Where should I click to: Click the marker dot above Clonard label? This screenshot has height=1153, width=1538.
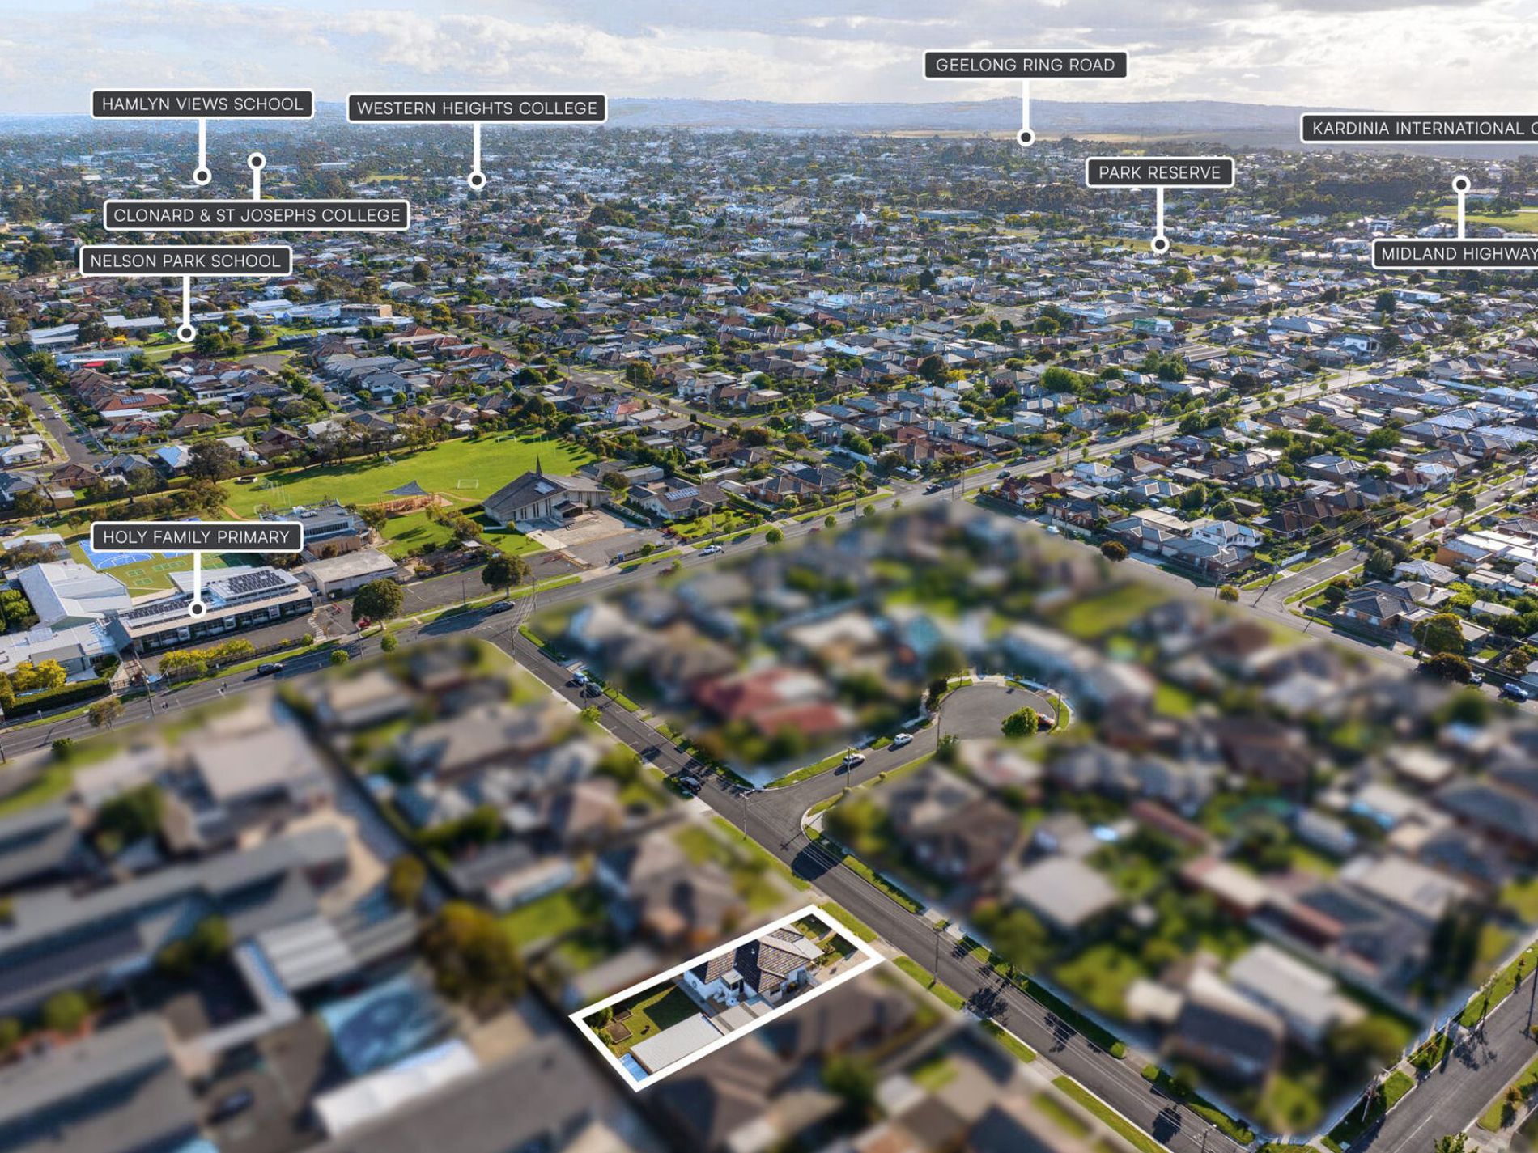click(257, 162)
